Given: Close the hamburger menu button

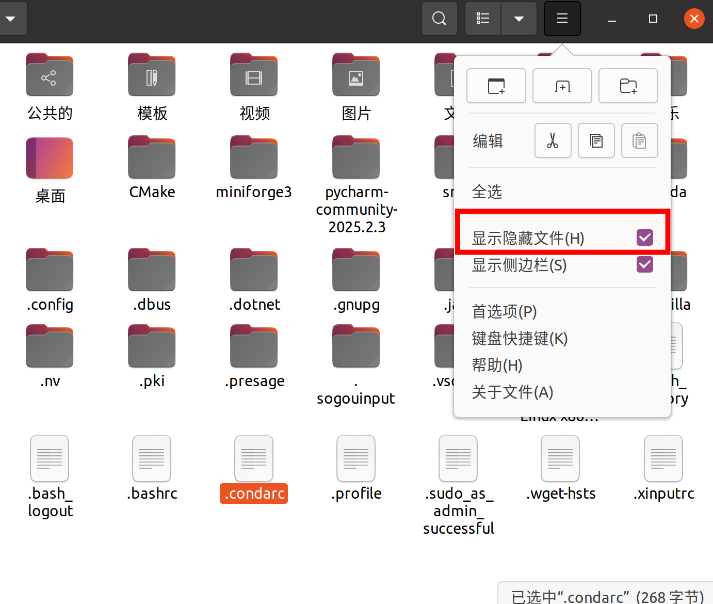Looking at the screenshot, I should point(562,19).
